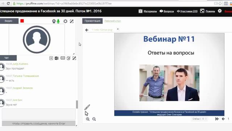Click the Вебинар №11 slide image
Screen dimensions: 232x131
169,74
